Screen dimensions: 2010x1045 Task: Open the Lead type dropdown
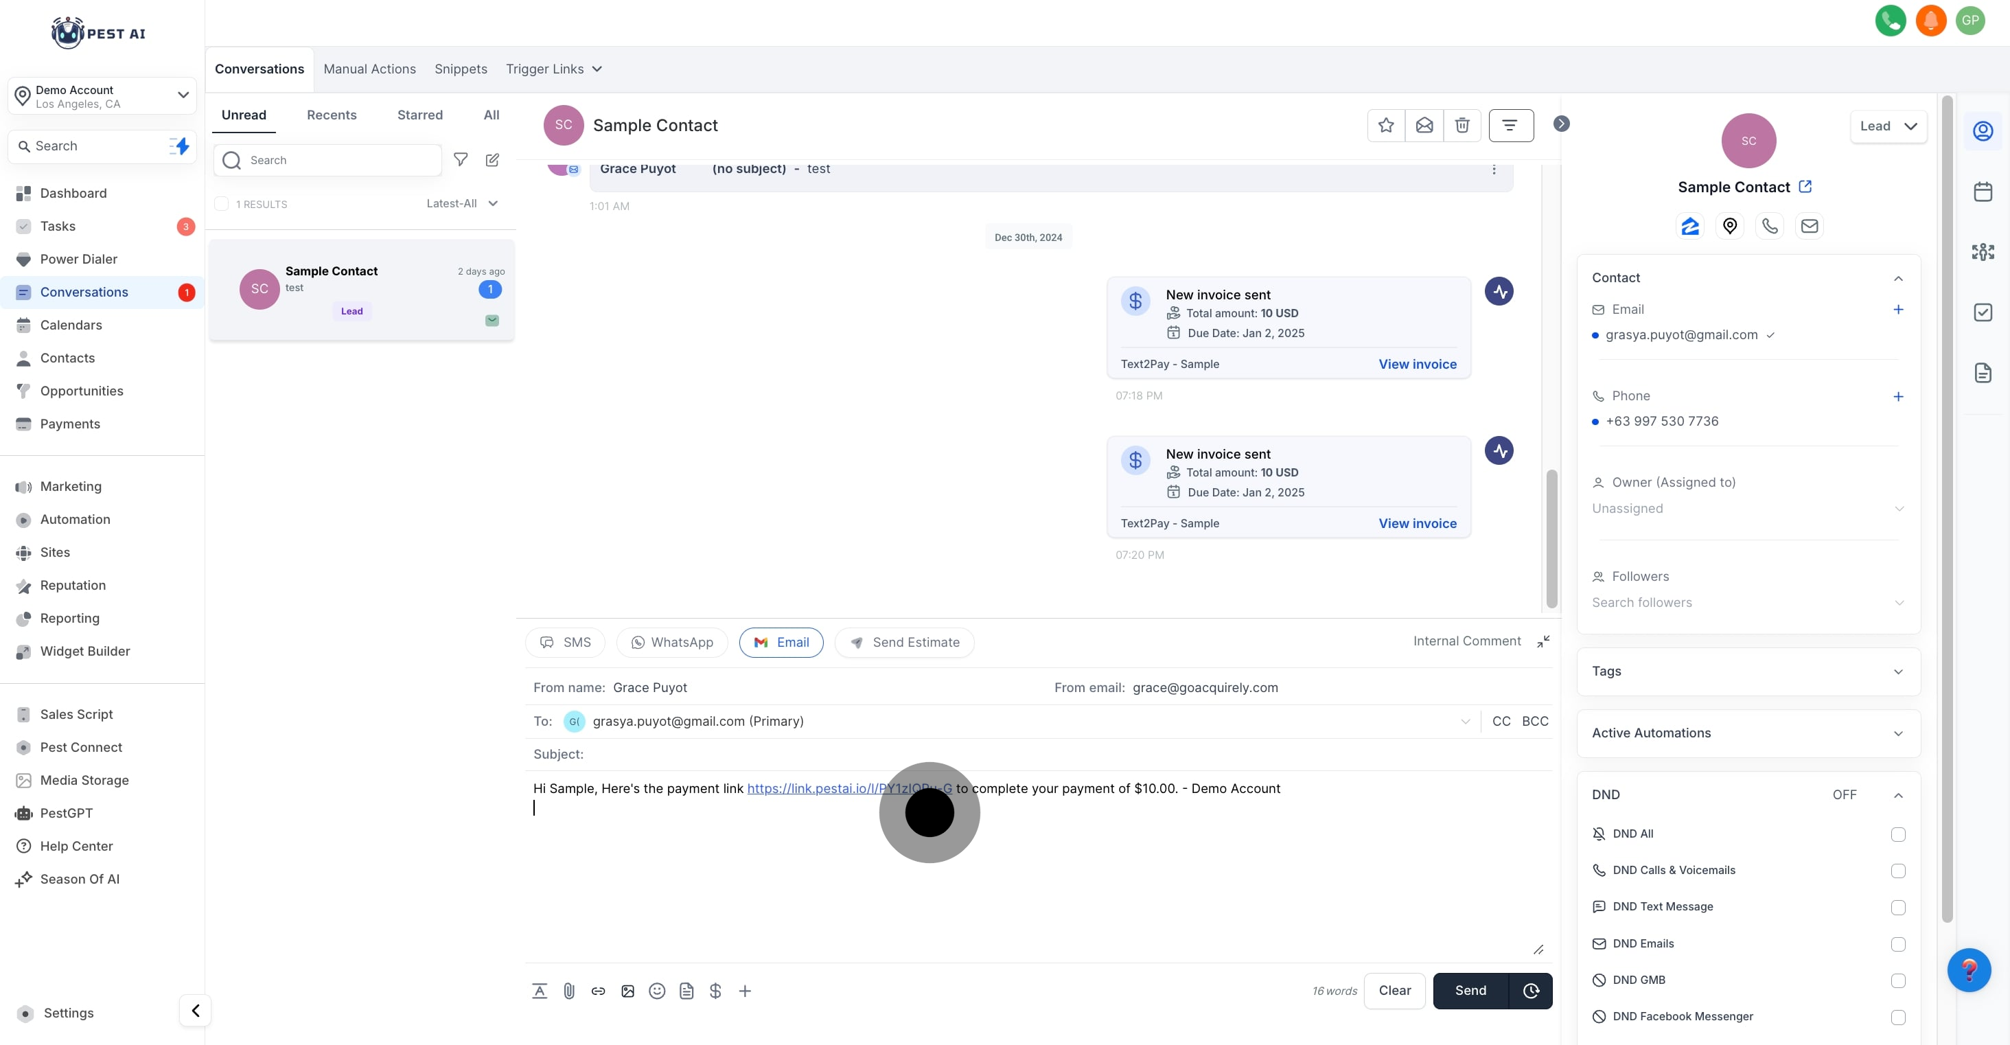1888,126
